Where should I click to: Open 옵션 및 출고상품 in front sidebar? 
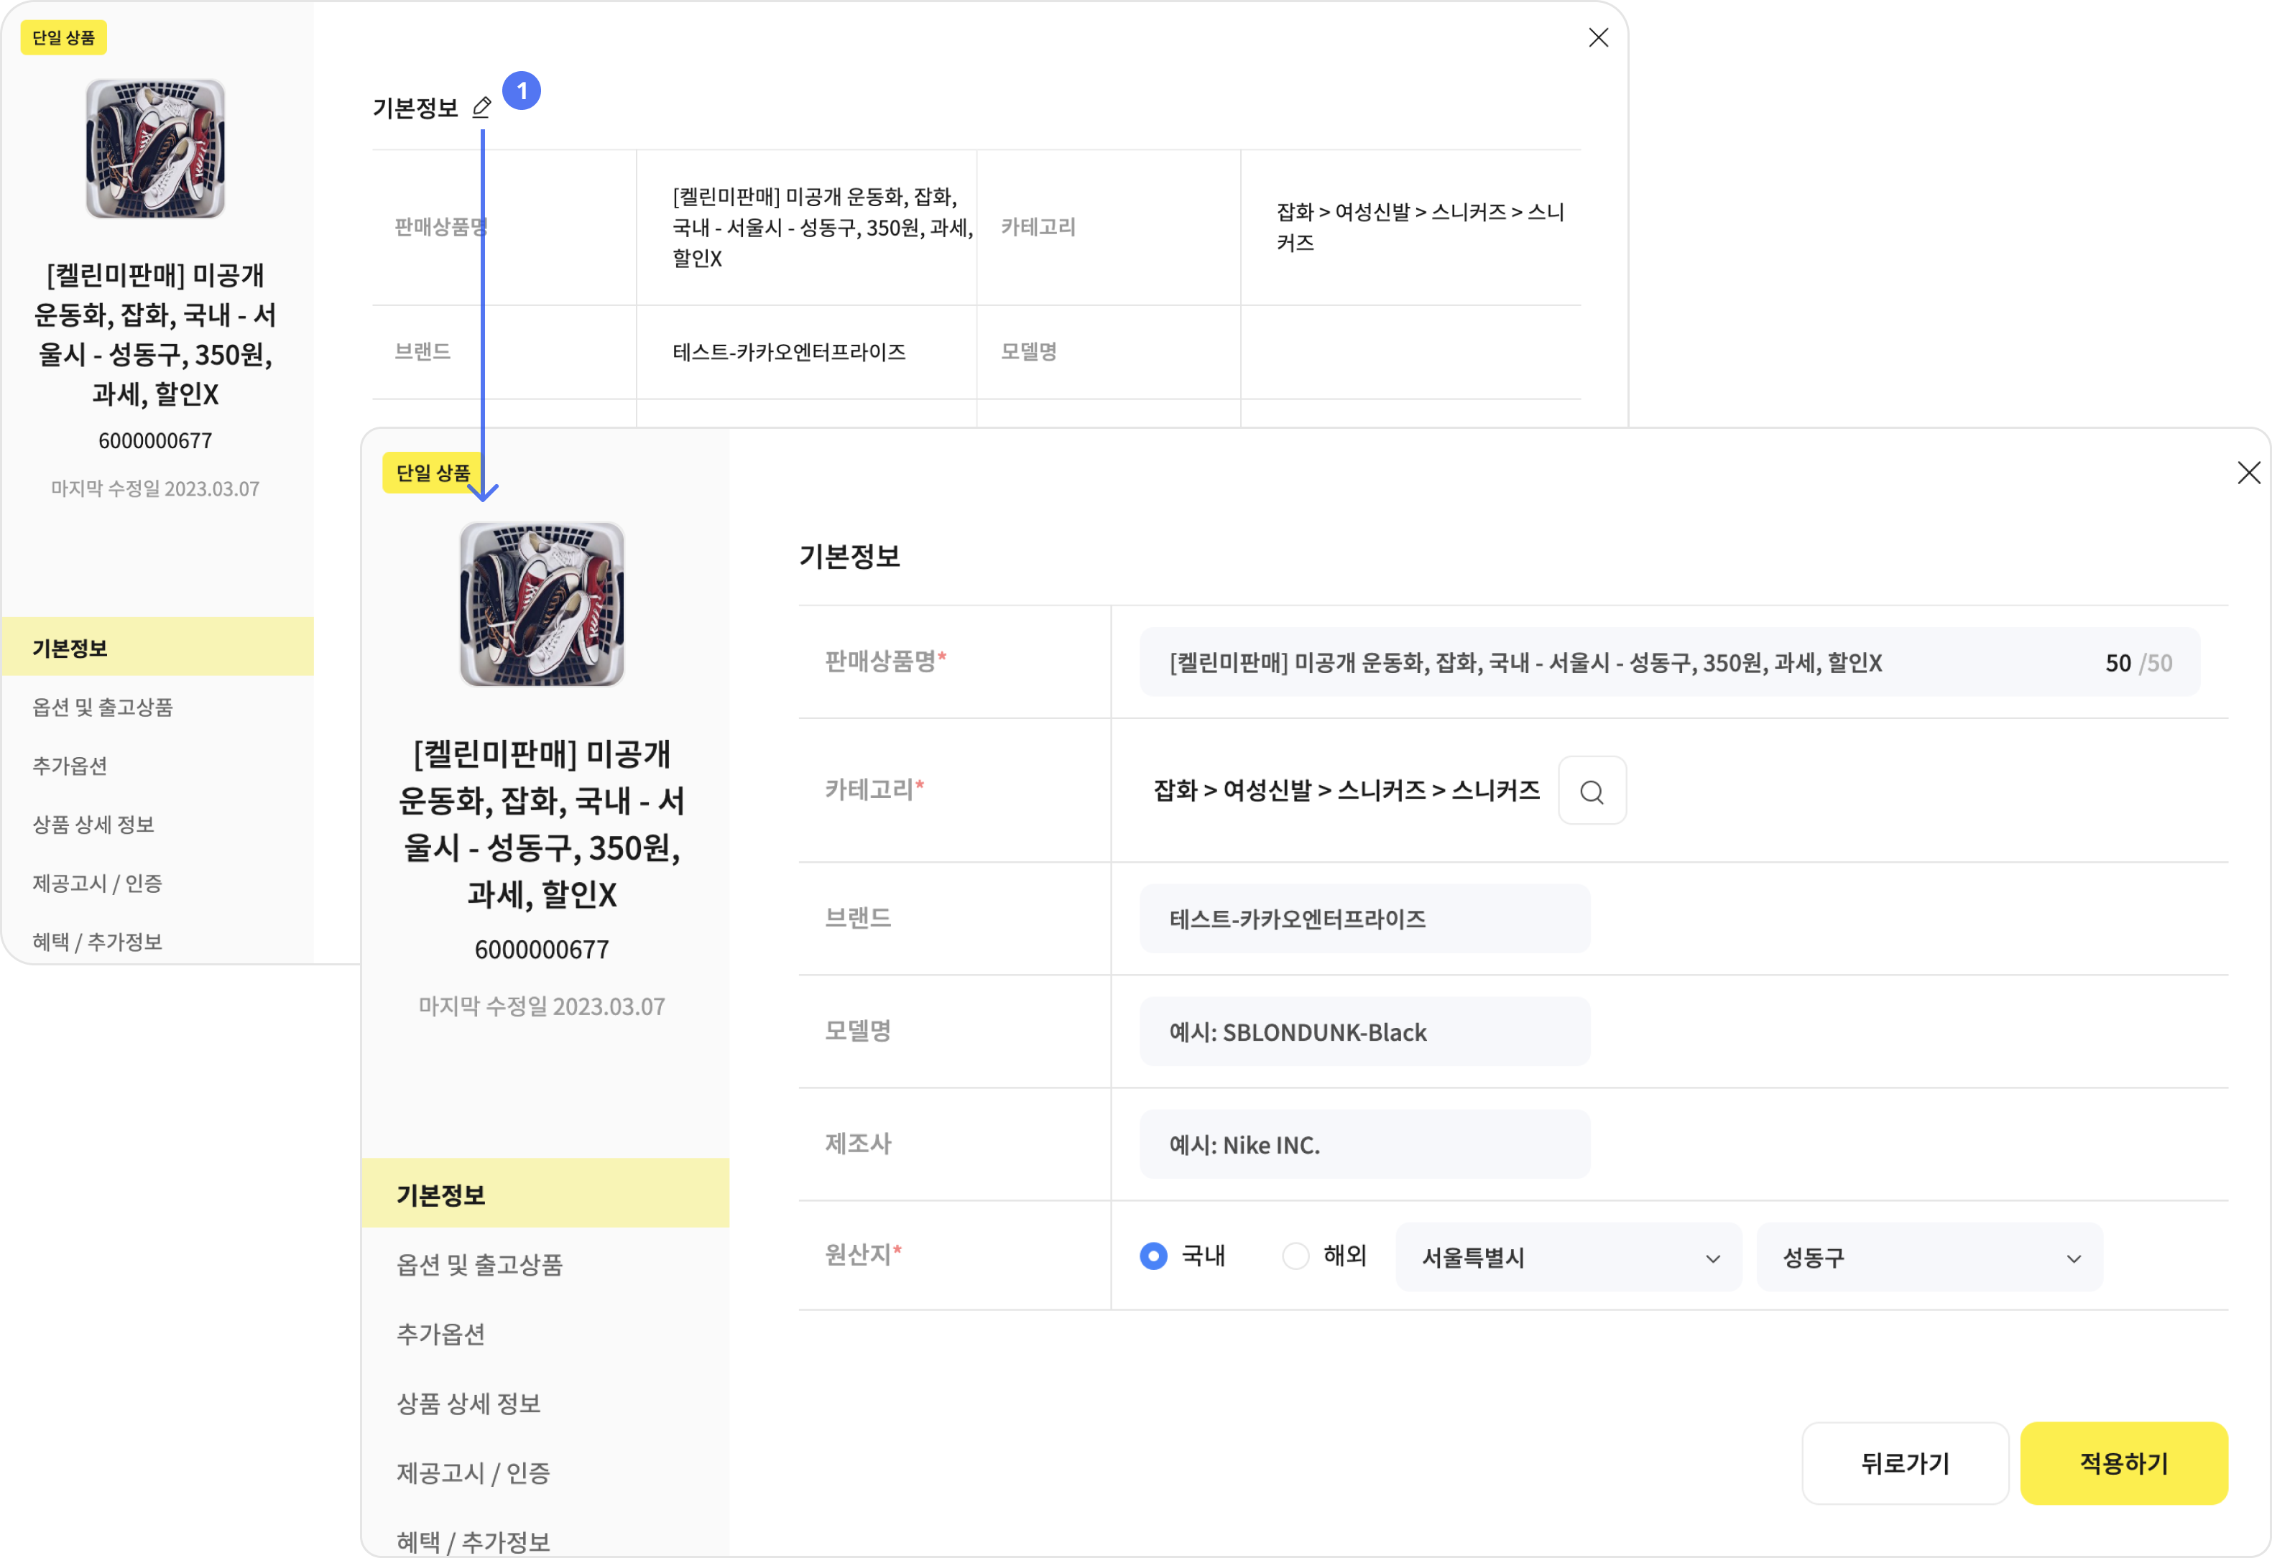pos(479,1265)
